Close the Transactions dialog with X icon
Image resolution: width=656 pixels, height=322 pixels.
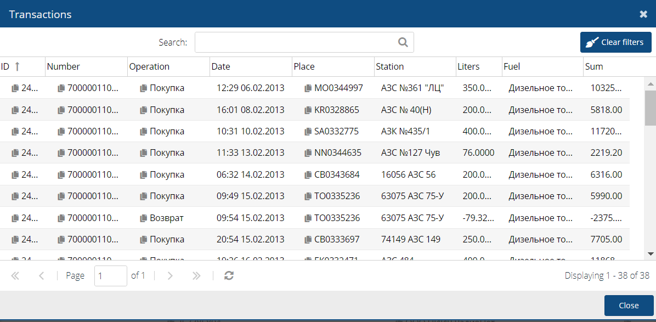coord(643,14)
